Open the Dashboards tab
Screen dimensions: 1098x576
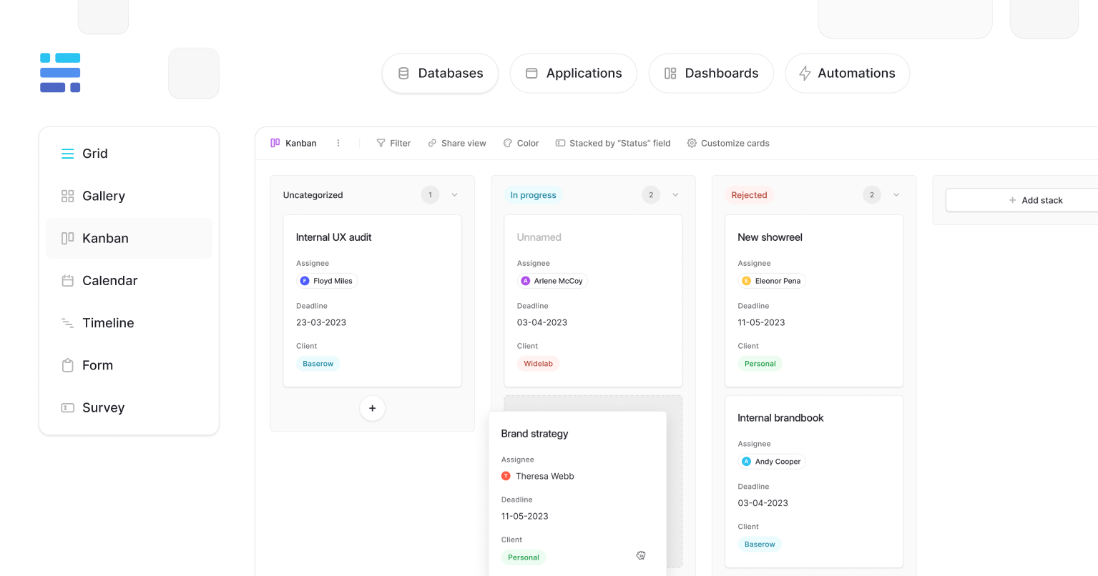(x=711, y=73)
